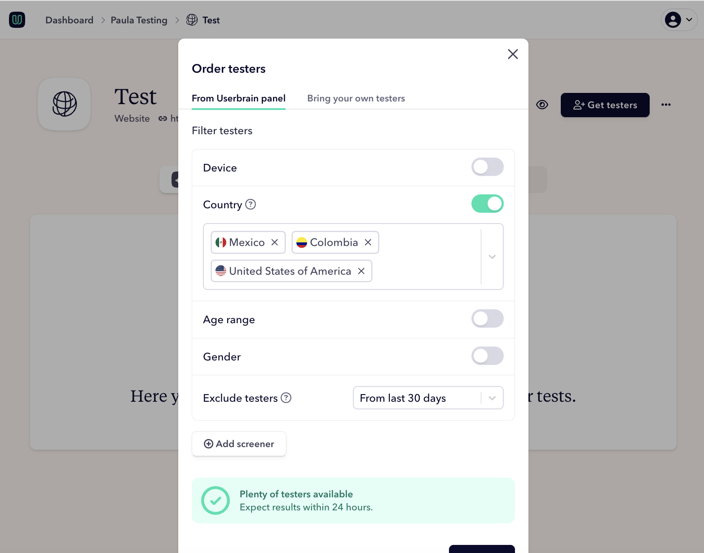The image size is (704, 553).
Task: Open the account avatar dropdown
Action: (x=678, y=20)
